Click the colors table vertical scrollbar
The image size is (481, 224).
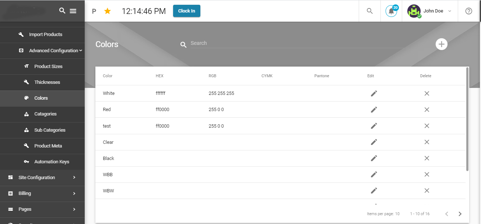tap(467, 119)
